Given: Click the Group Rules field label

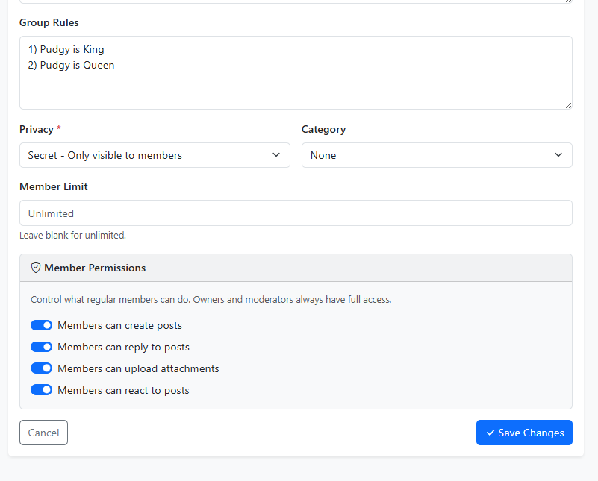Looking at the screenshot, I should point(49,22).
